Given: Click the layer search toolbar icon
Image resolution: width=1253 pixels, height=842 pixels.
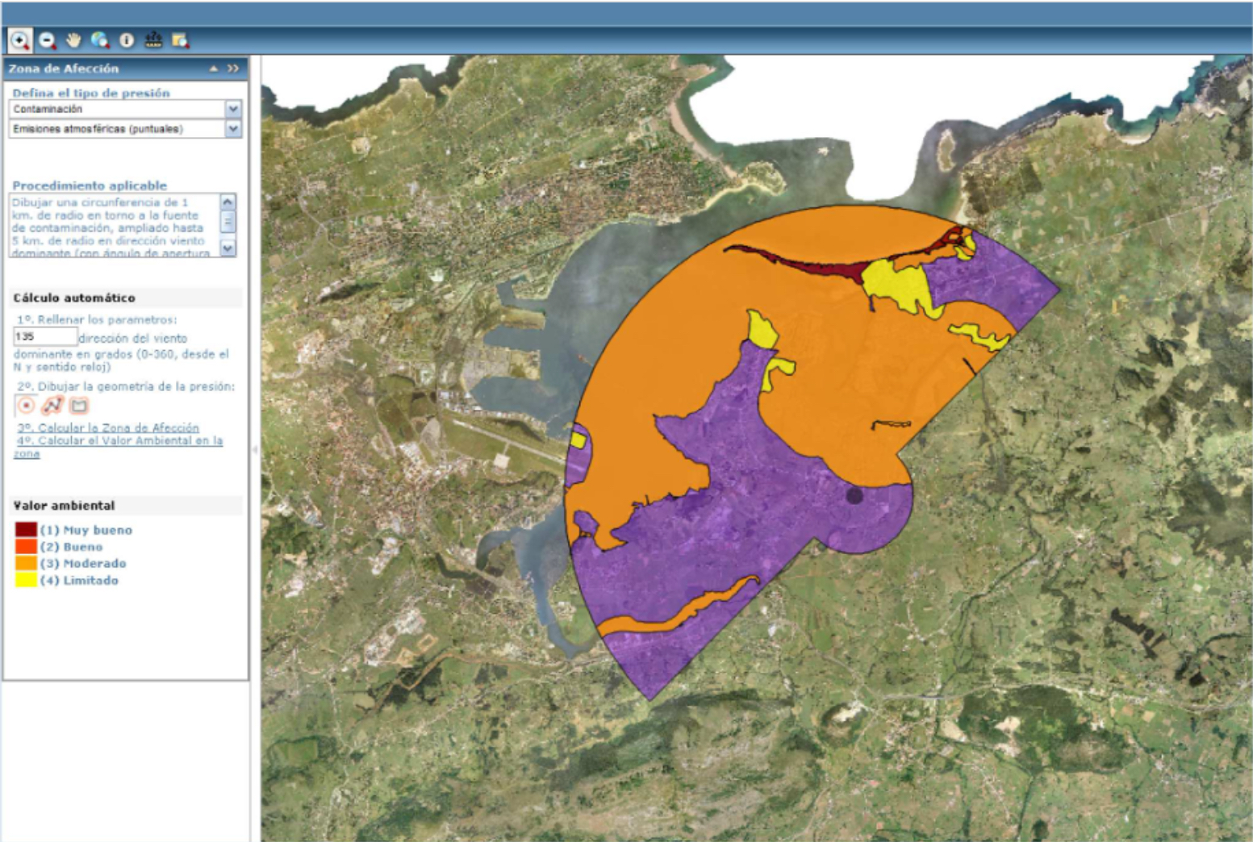Looking at the screenshot, I should click(180, 40).
